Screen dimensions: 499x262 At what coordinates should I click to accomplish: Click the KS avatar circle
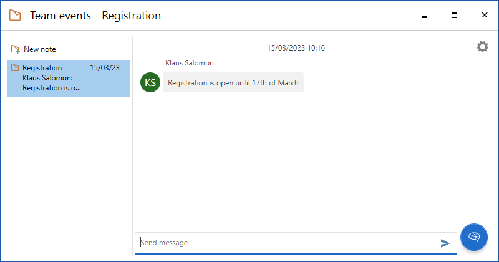tap(150, 83)
